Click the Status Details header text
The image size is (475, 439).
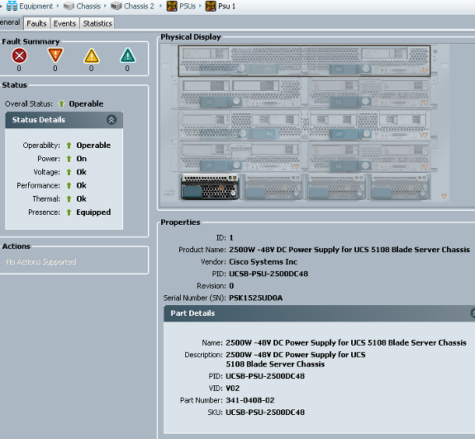39,120
